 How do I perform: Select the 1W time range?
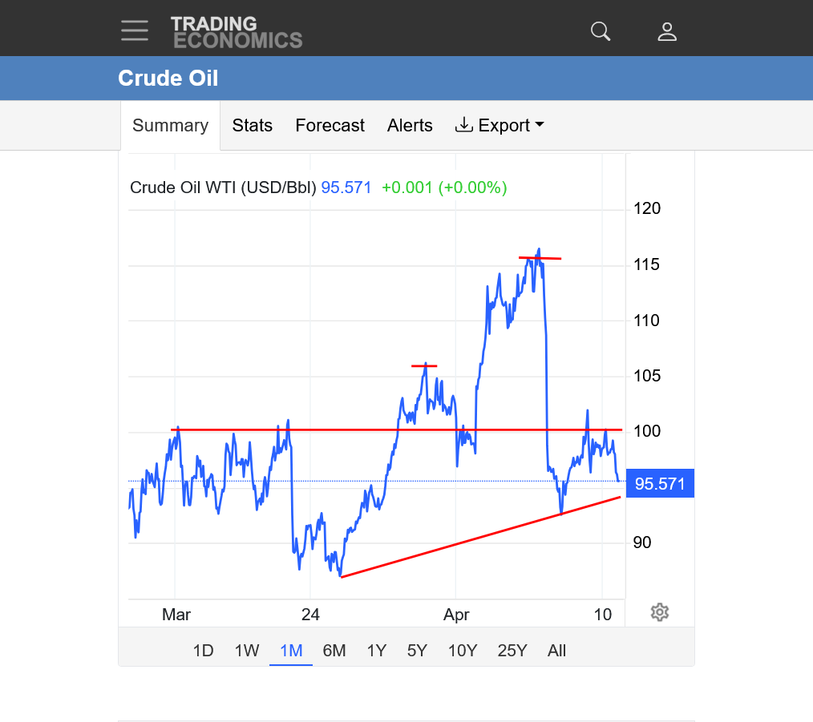pos(247,651)
